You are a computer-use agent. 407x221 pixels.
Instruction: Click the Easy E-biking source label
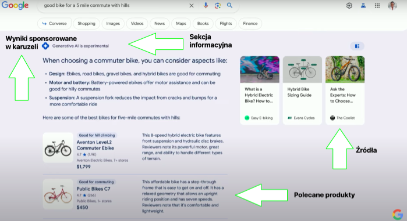click(x=259, y=118)
